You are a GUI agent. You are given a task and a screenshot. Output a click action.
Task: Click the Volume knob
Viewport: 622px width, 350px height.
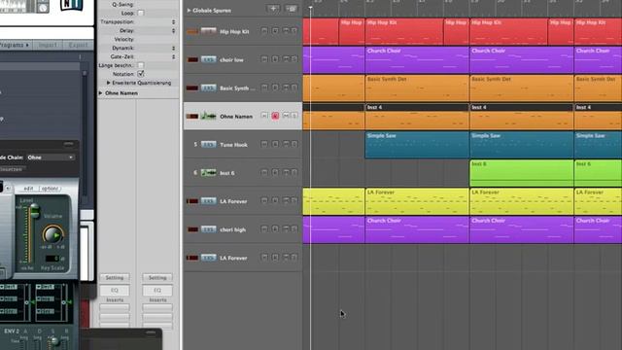(x=52, y=234)
